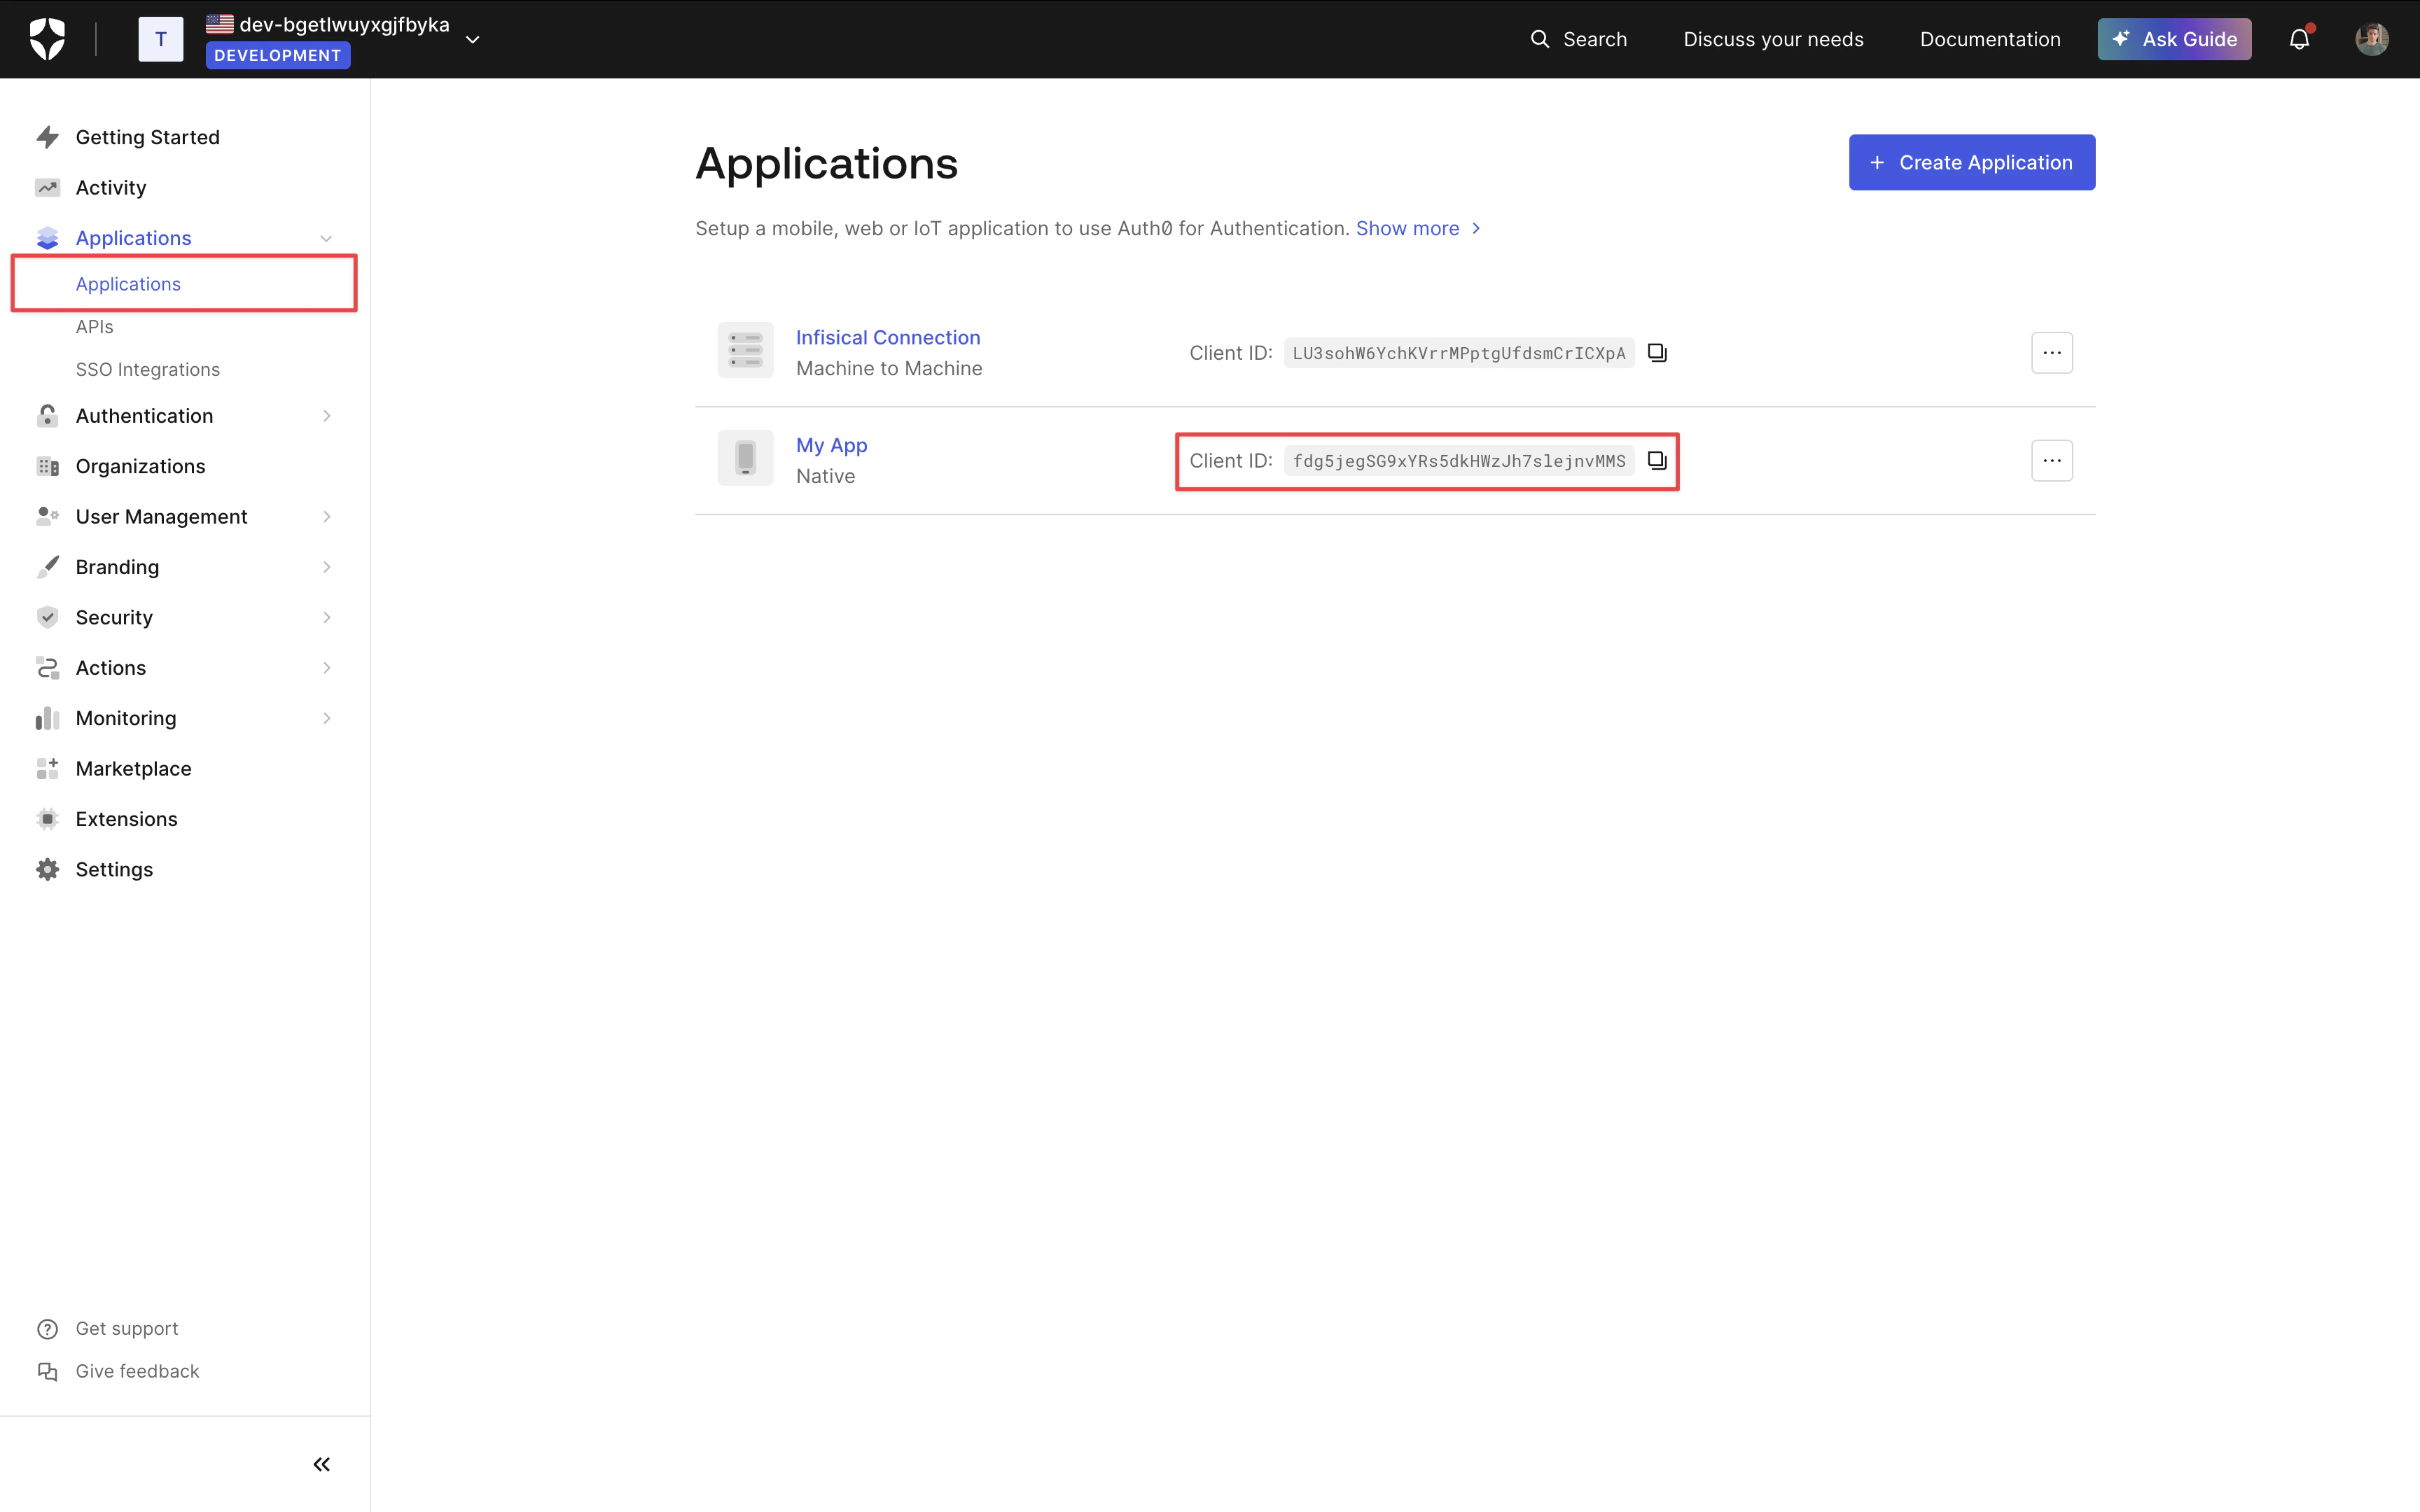Click Get support link
The height and width of the screenshot is (1512, 2420).
pos(127,1328)
